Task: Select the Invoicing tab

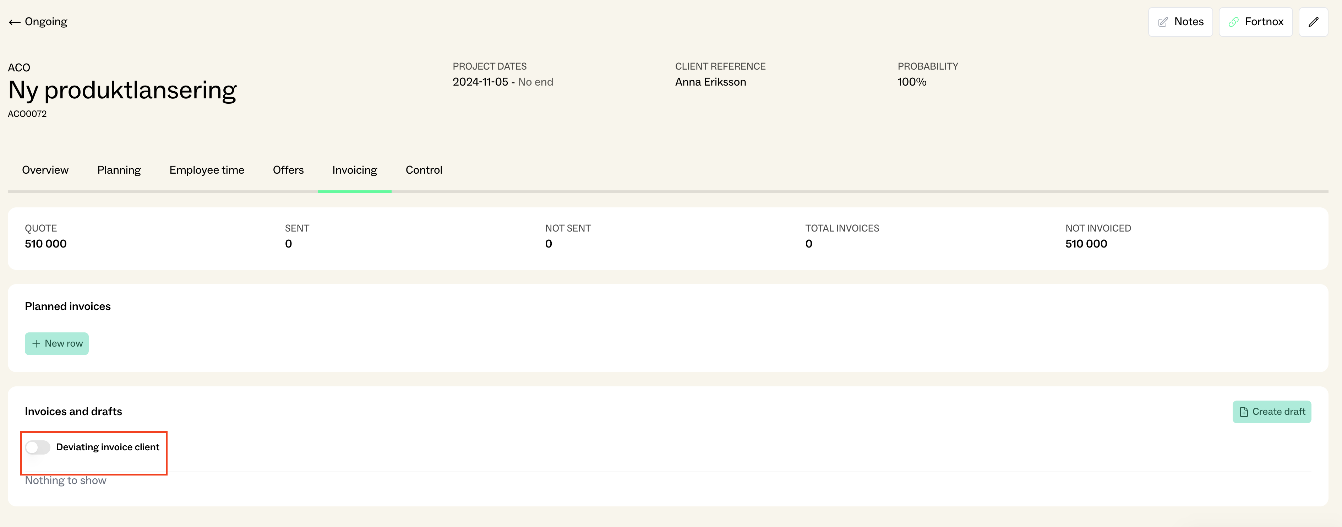Action: point(354,170)
